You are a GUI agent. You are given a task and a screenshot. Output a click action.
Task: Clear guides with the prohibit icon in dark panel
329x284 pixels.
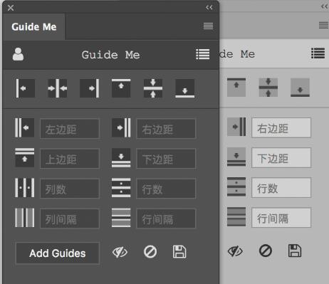point(150,252)
